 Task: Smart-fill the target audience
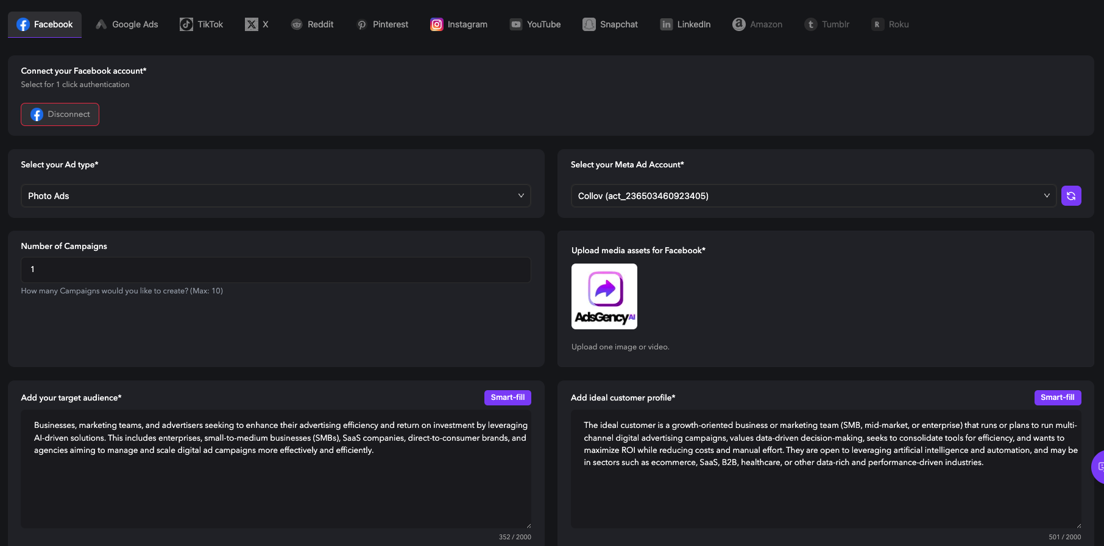pos(508,397)
